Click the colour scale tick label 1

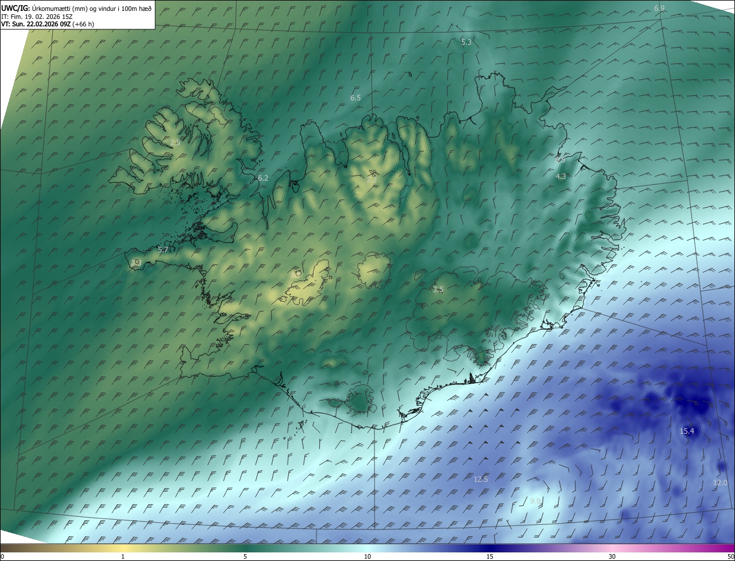point(123,556)
